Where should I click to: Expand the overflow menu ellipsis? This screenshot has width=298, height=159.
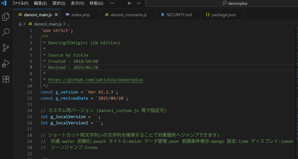[x=112, y=3]
